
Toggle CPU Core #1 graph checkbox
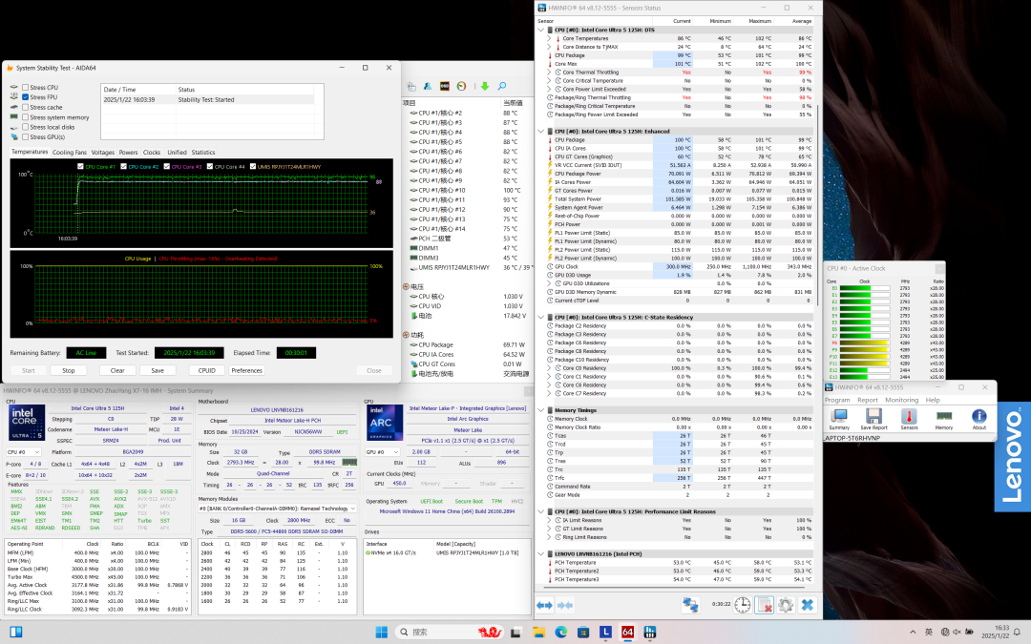[x=80, y=166]
